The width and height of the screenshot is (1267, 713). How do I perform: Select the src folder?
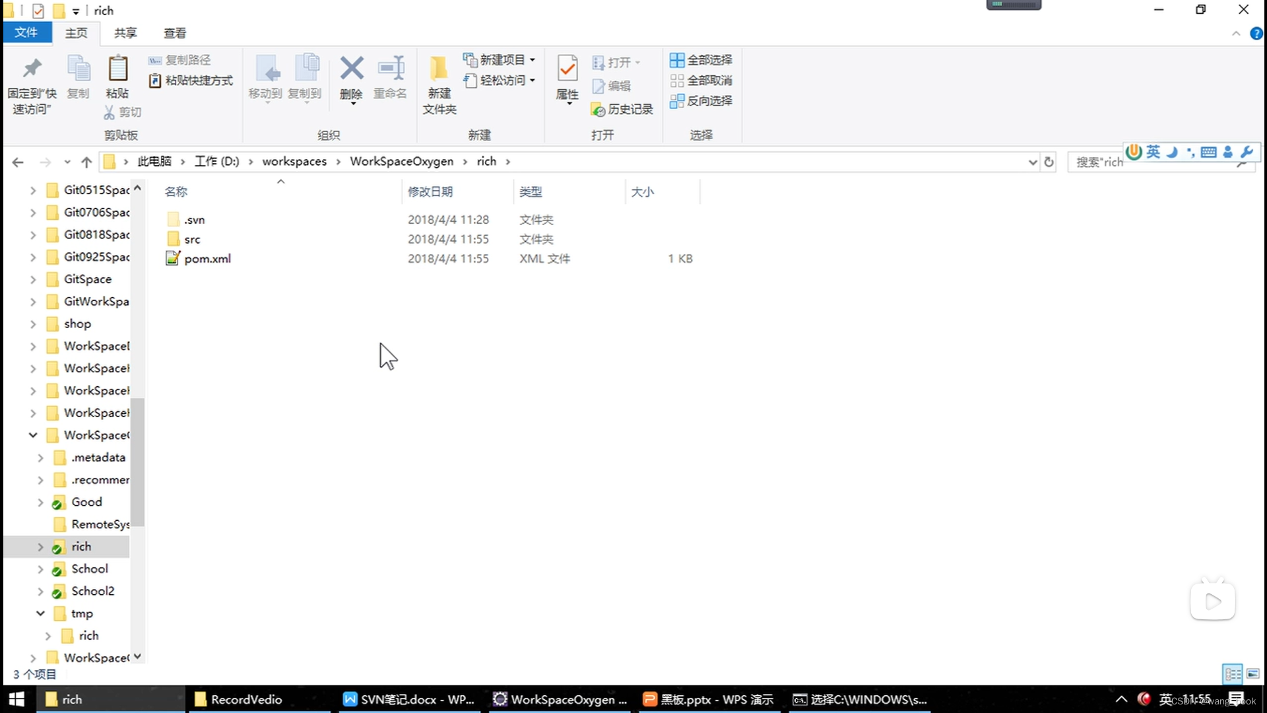[x=191, y=239]
